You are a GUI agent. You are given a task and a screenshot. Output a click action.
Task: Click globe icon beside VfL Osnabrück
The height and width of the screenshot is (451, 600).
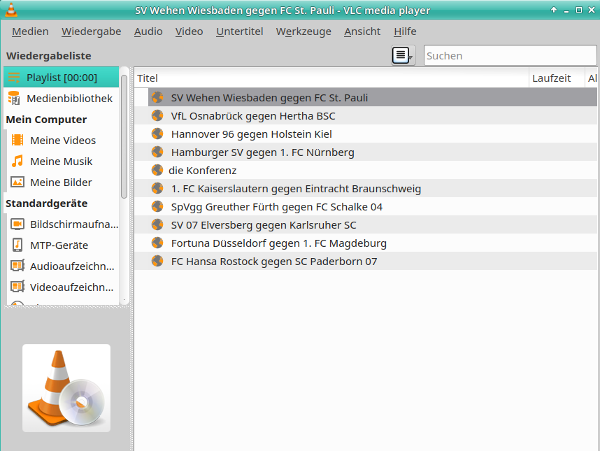[157, 115]
